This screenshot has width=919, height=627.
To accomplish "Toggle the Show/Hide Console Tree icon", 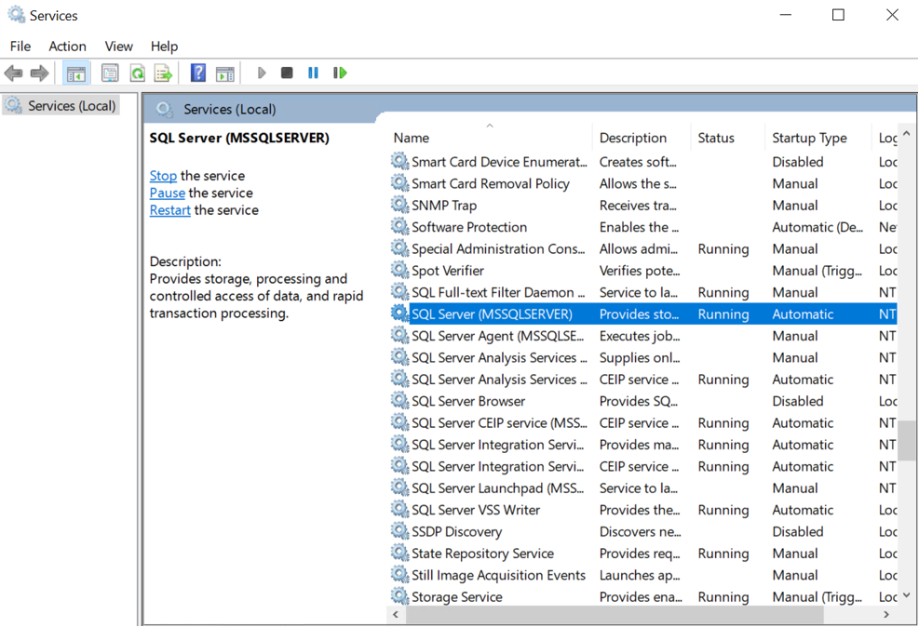I will click(76, 73).
